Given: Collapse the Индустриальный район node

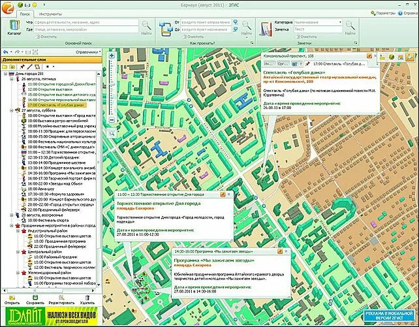Looking at the screenshot, I should [x=18, y=231].
